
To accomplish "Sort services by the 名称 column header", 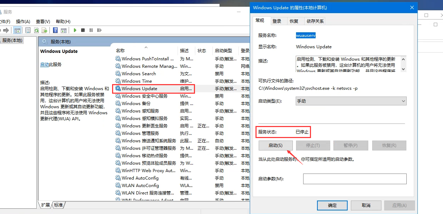I will (x=120, y=51).
